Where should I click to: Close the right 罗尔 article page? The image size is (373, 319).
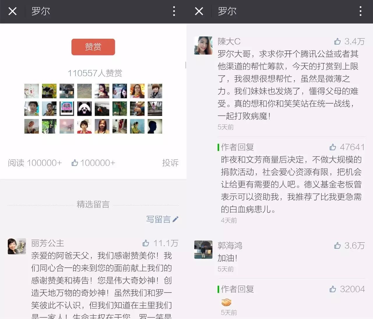(x=199, y=11)
